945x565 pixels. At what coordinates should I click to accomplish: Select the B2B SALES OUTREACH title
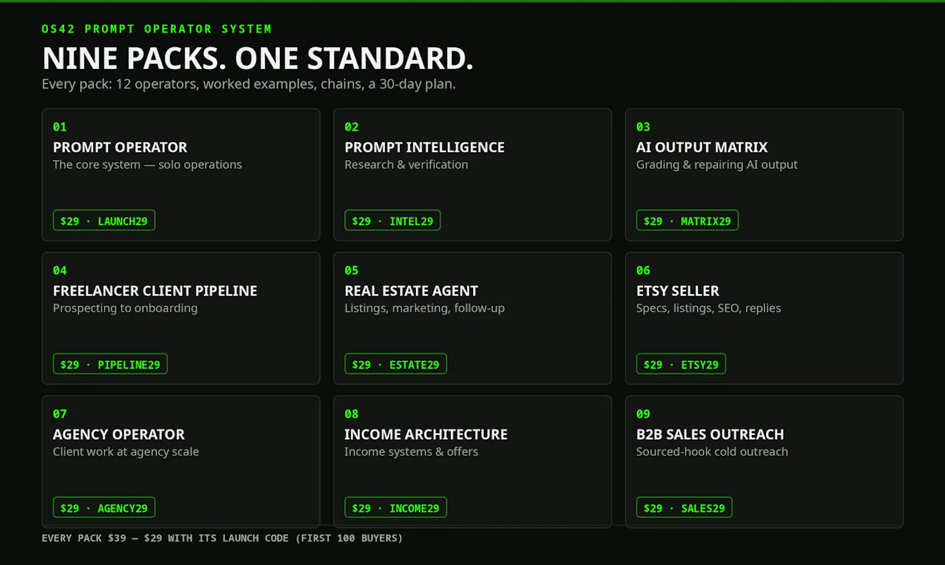(710, 434)
